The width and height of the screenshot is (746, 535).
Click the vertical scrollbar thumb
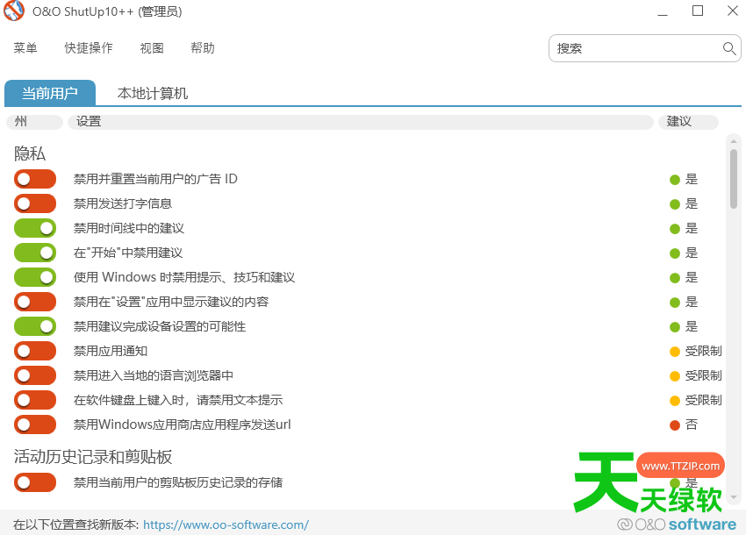[733, 179]
